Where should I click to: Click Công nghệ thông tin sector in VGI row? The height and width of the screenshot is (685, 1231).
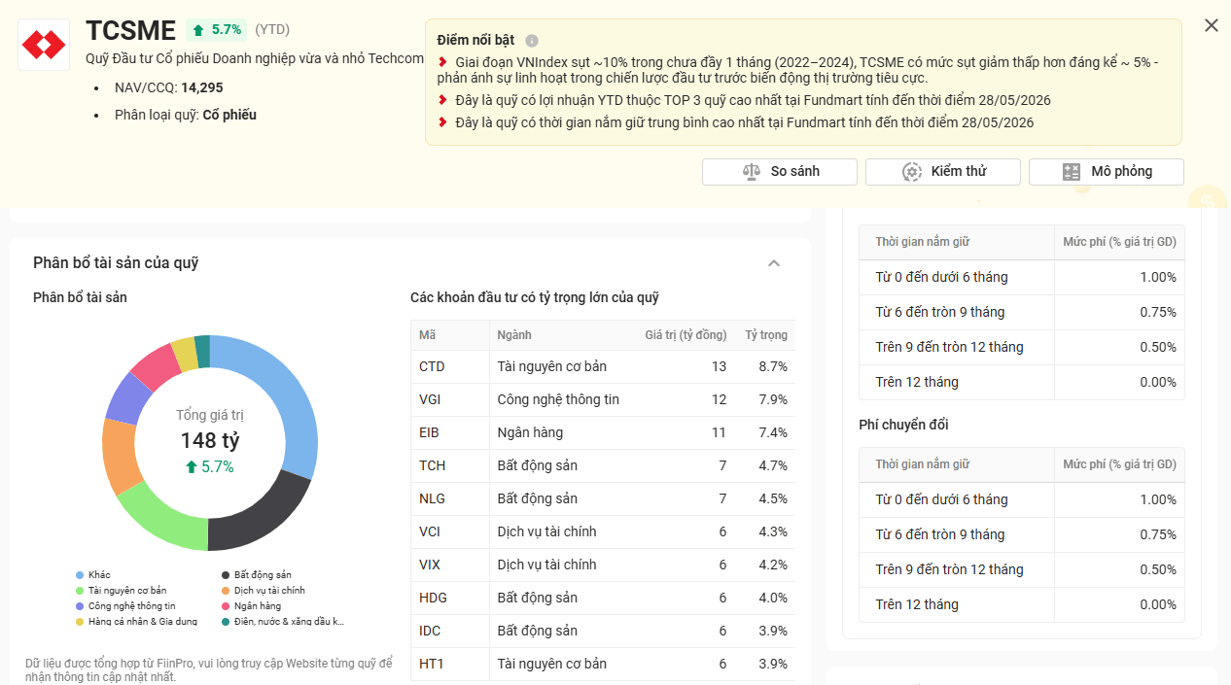tap(558, 399)
